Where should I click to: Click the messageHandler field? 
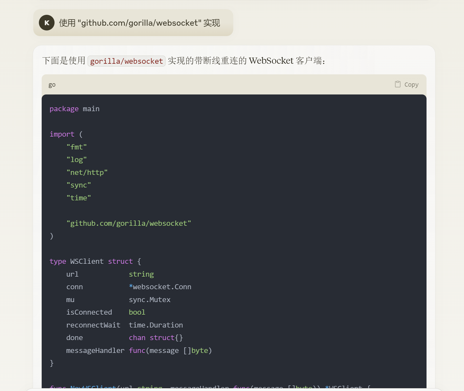click(x=95, y=350)
